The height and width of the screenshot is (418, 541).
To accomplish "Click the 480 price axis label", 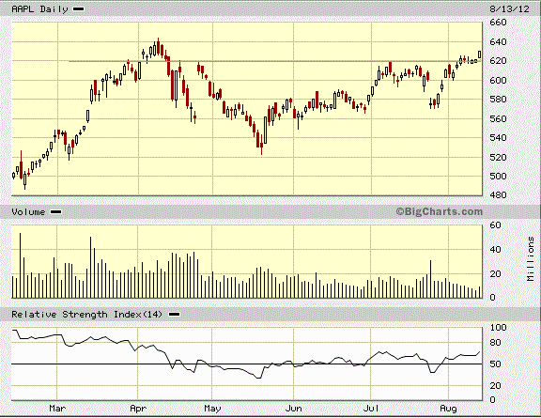I will [x=498, y=195].
